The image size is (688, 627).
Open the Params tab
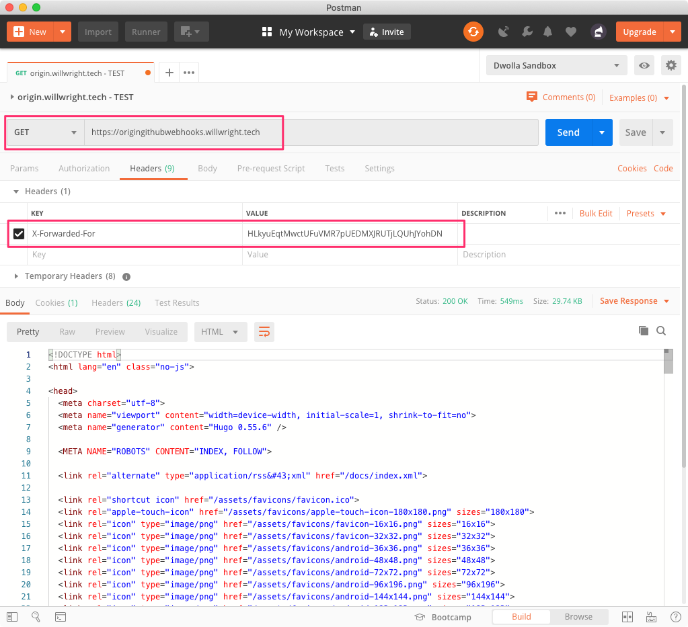pyautogui.click(x=24, y=169)
